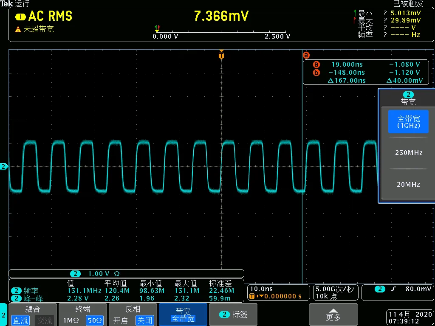Click the Channel 2 marker on left graticule edge
The width and height of the screenshot is (435, 326).
3,166
